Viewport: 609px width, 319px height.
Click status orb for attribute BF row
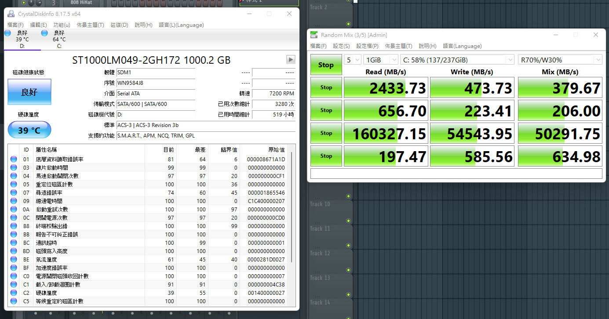pyautogui.click(x=14, y=268)
